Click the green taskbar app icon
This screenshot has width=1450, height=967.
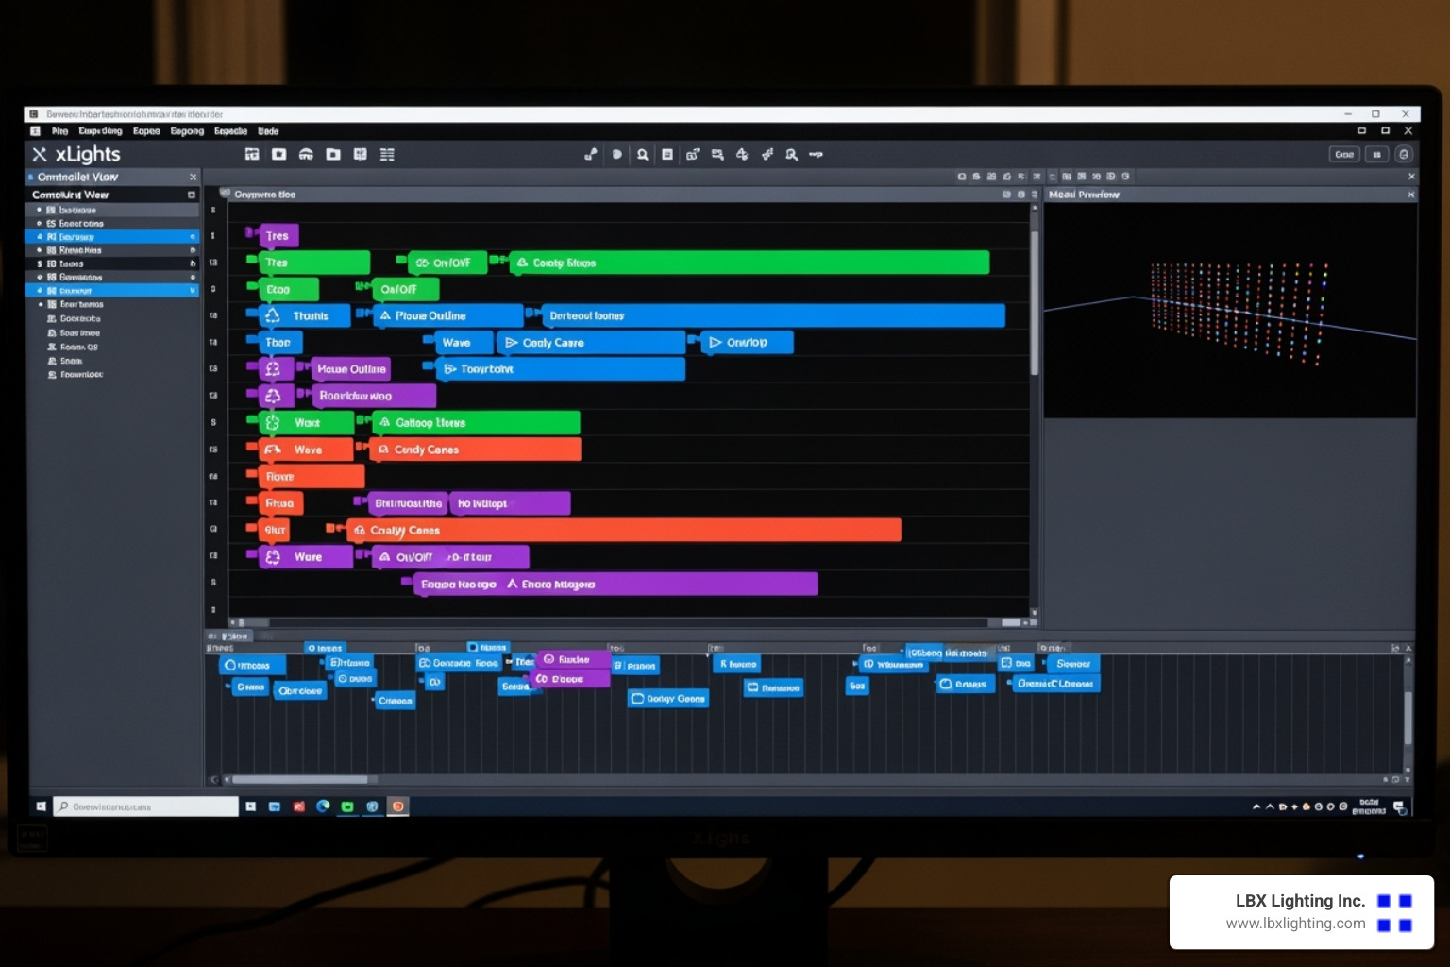(x=347, y=806)
